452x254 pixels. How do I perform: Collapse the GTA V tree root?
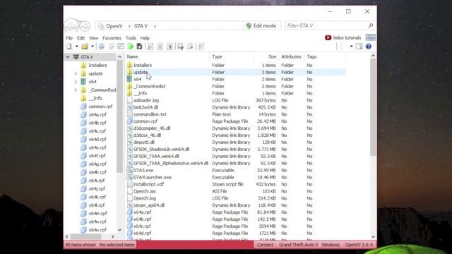pyautogui.click(x=68, y=57)
